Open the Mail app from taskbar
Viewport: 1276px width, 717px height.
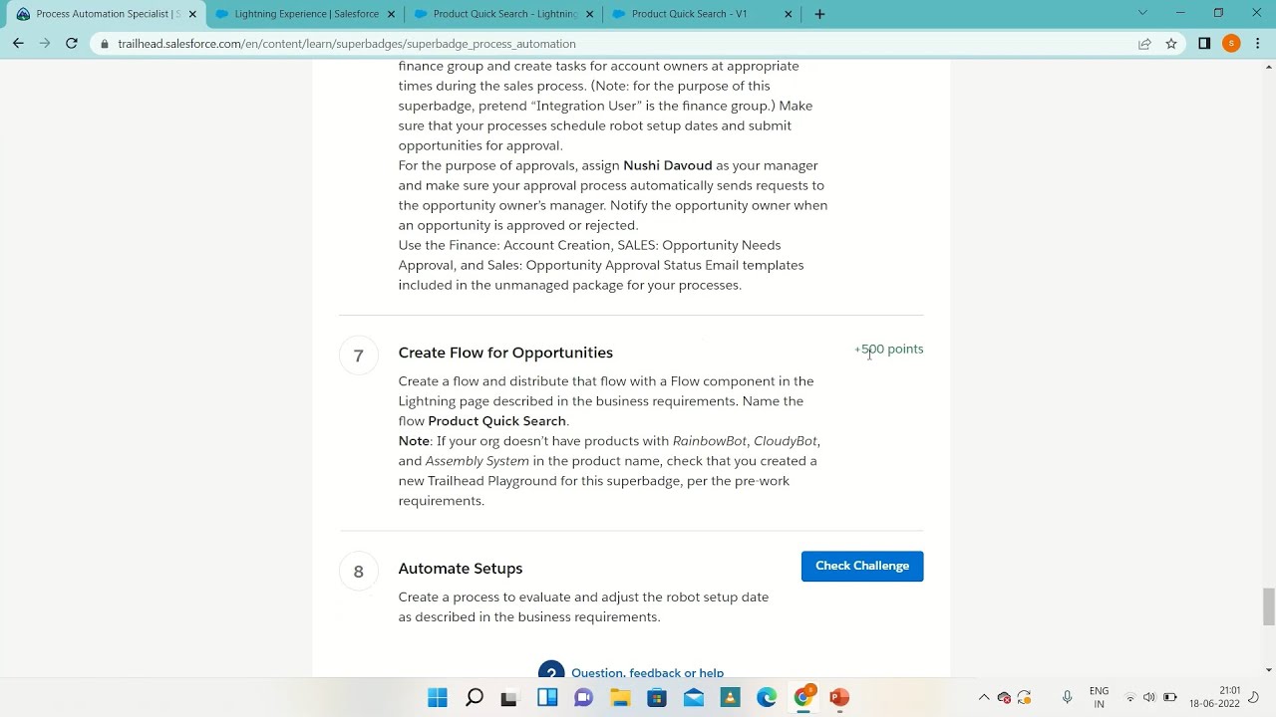coord(693,697)
